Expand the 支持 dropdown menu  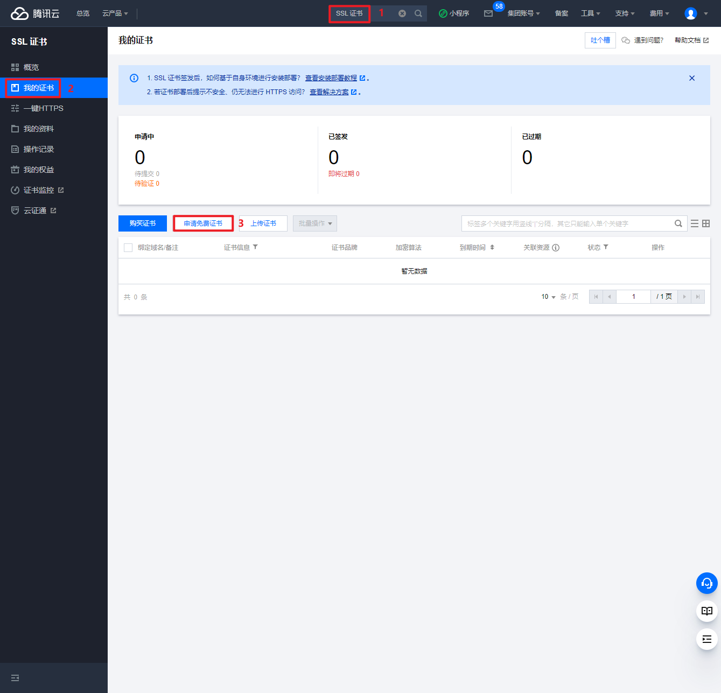(x=625, y=13)
